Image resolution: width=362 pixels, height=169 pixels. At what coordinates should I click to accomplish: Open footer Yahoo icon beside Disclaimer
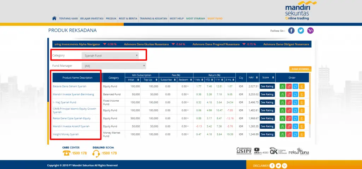[x=285, y=165]
